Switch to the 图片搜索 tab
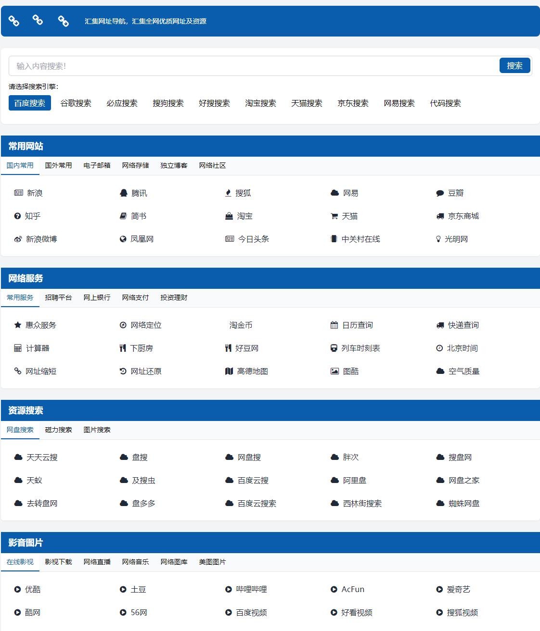Image resolution: width=540 pixels, height=631 pixels. [x=97, y=430]
